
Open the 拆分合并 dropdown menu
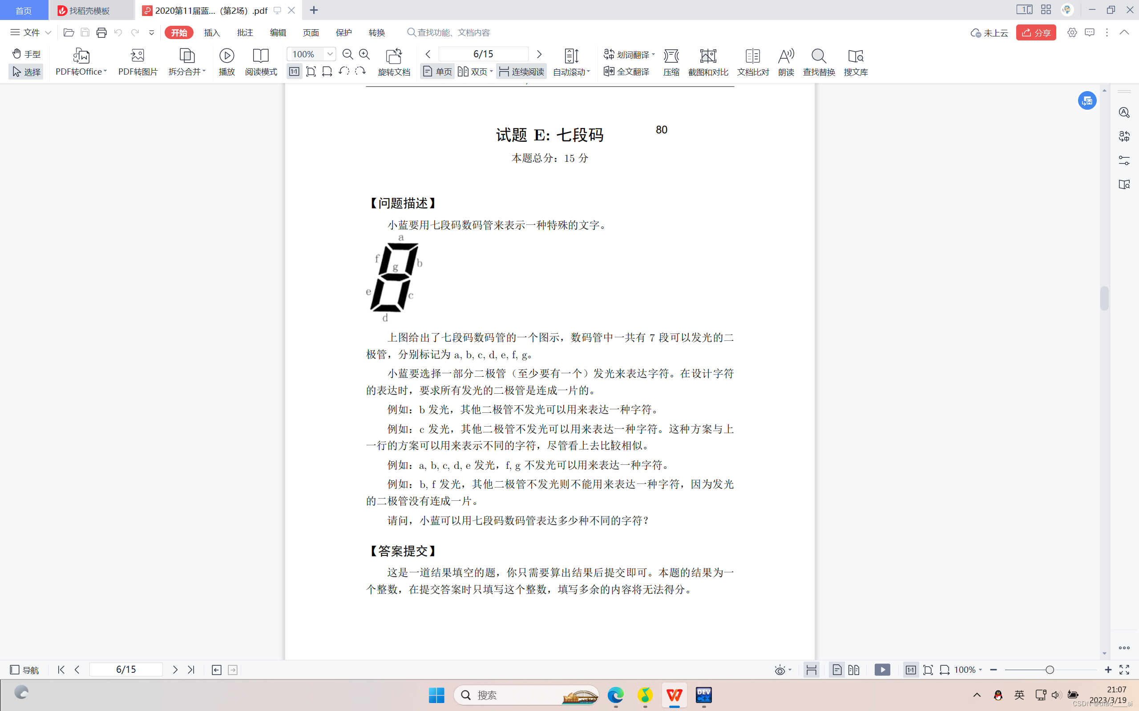point(187,72)
